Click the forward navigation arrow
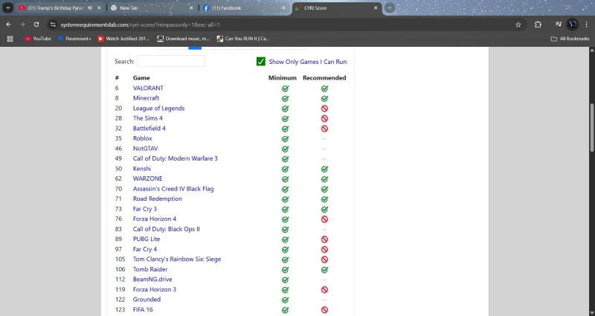The width and height of the screenshot is (595, 316). [22, 25]
